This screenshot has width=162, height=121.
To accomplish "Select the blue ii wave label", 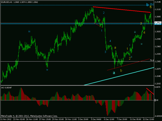I will pos(131,57).
